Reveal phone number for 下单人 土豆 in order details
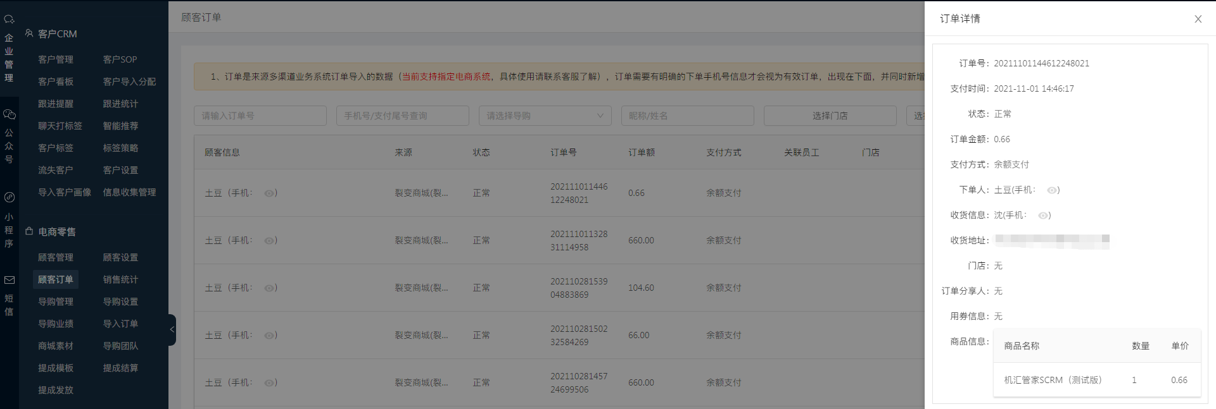Viewport: 1216px width, 409px height. [x=1052, y=190]
